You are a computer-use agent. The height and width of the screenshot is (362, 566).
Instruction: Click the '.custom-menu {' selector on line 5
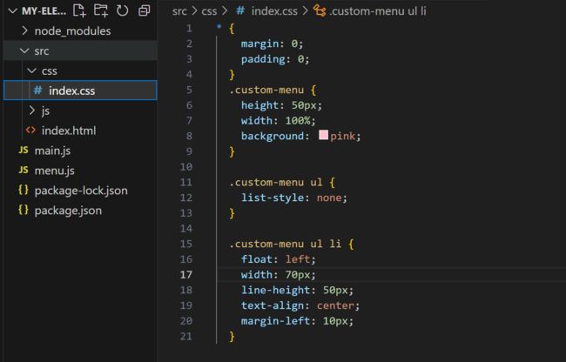(273, 90)
